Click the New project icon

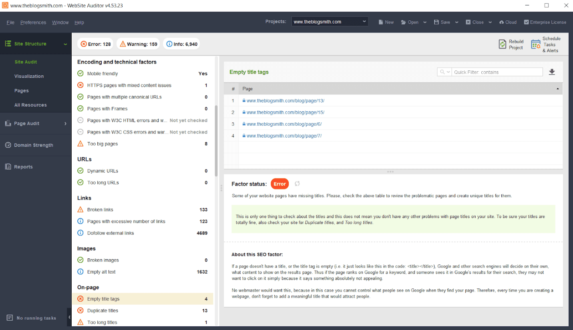click(x=381, y=22)
